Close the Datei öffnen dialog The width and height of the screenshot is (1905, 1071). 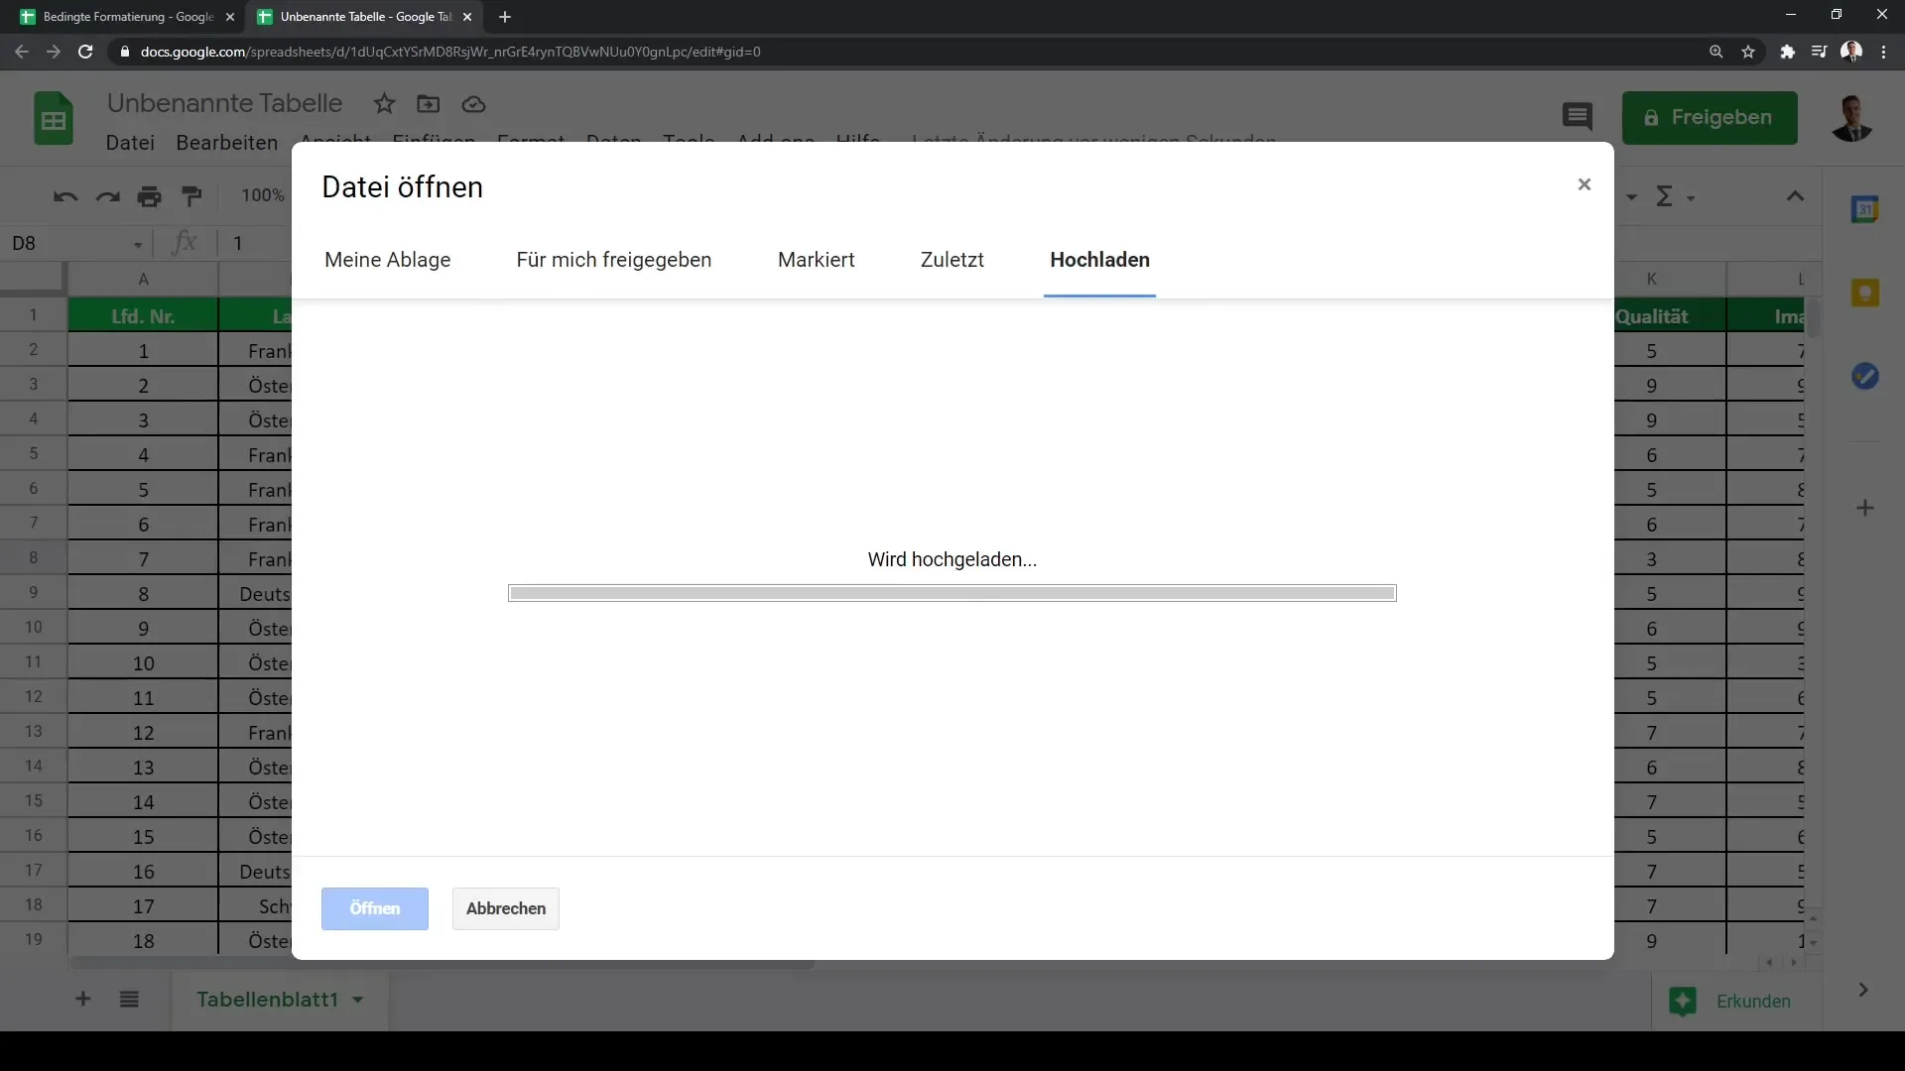pos(1584,184)
